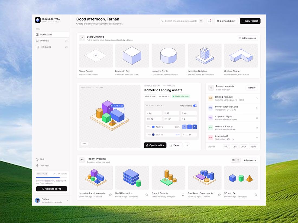
Task: Click the New Project button
Action: pos(250,21)
